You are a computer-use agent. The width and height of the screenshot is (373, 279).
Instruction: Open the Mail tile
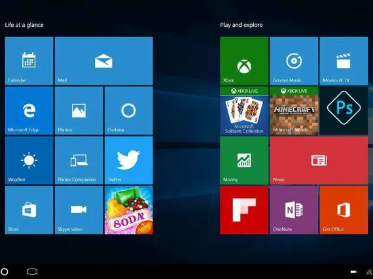(x=103, y=61)
